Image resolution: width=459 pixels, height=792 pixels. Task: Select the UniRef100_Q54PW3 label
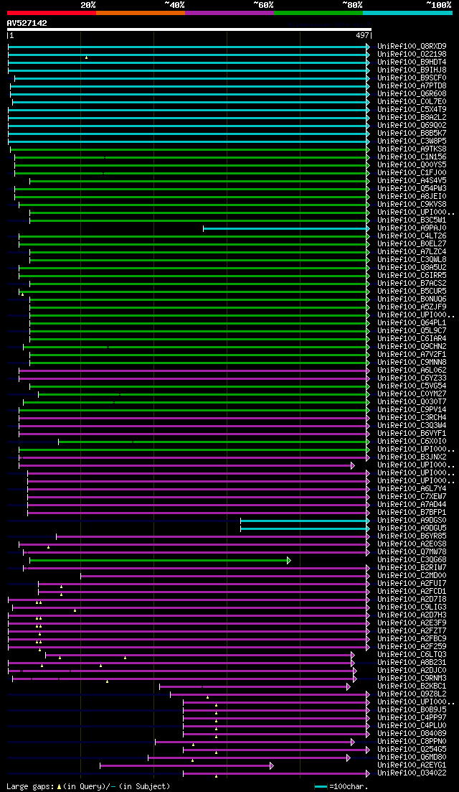click(x=412, y=188)
